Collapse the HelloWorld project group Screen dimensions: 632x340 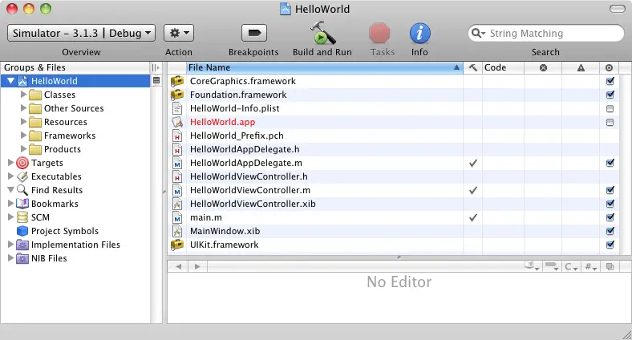11,81
